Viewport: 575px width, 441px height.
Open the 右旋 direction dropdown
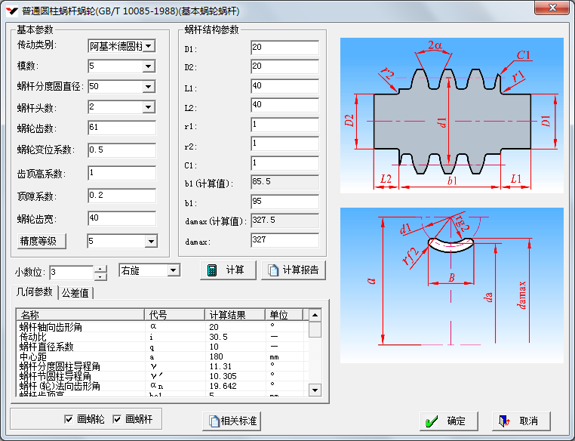pyautogui.click(x=174, y=270)
